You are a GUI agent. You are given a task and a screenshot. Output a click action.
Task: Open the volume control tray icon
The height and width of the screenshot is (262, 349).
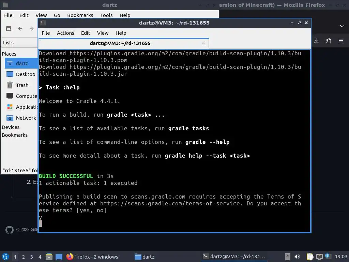coord(297,257)
